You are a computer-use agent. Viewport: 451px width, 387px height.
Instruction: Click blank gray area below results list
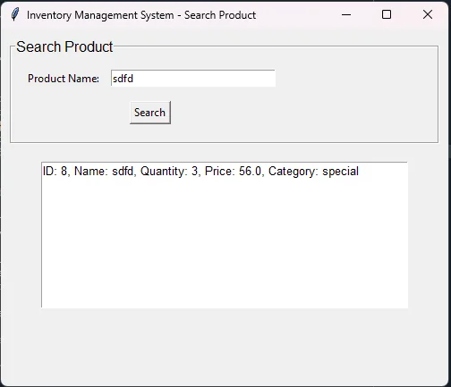point(225,346)
